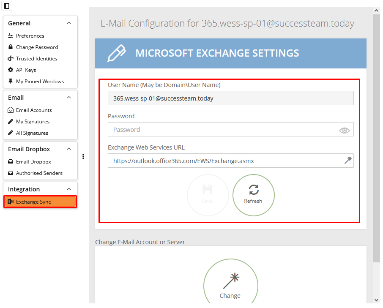Click the Email Accounts envelope icon
This screenshot has height=308, width=383.
[x=11, y=110]
